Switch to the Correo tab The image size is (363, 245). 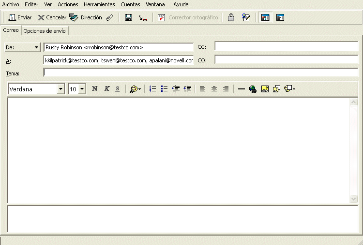coord(11,30)
